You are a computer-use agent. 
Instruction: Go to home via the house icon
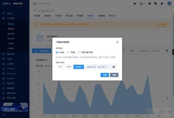click(135, 4)
